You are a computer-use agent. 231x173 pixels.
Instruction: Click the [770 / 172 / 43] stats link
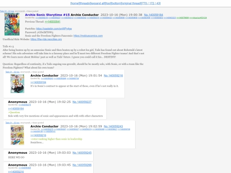[x=151, y=3]
